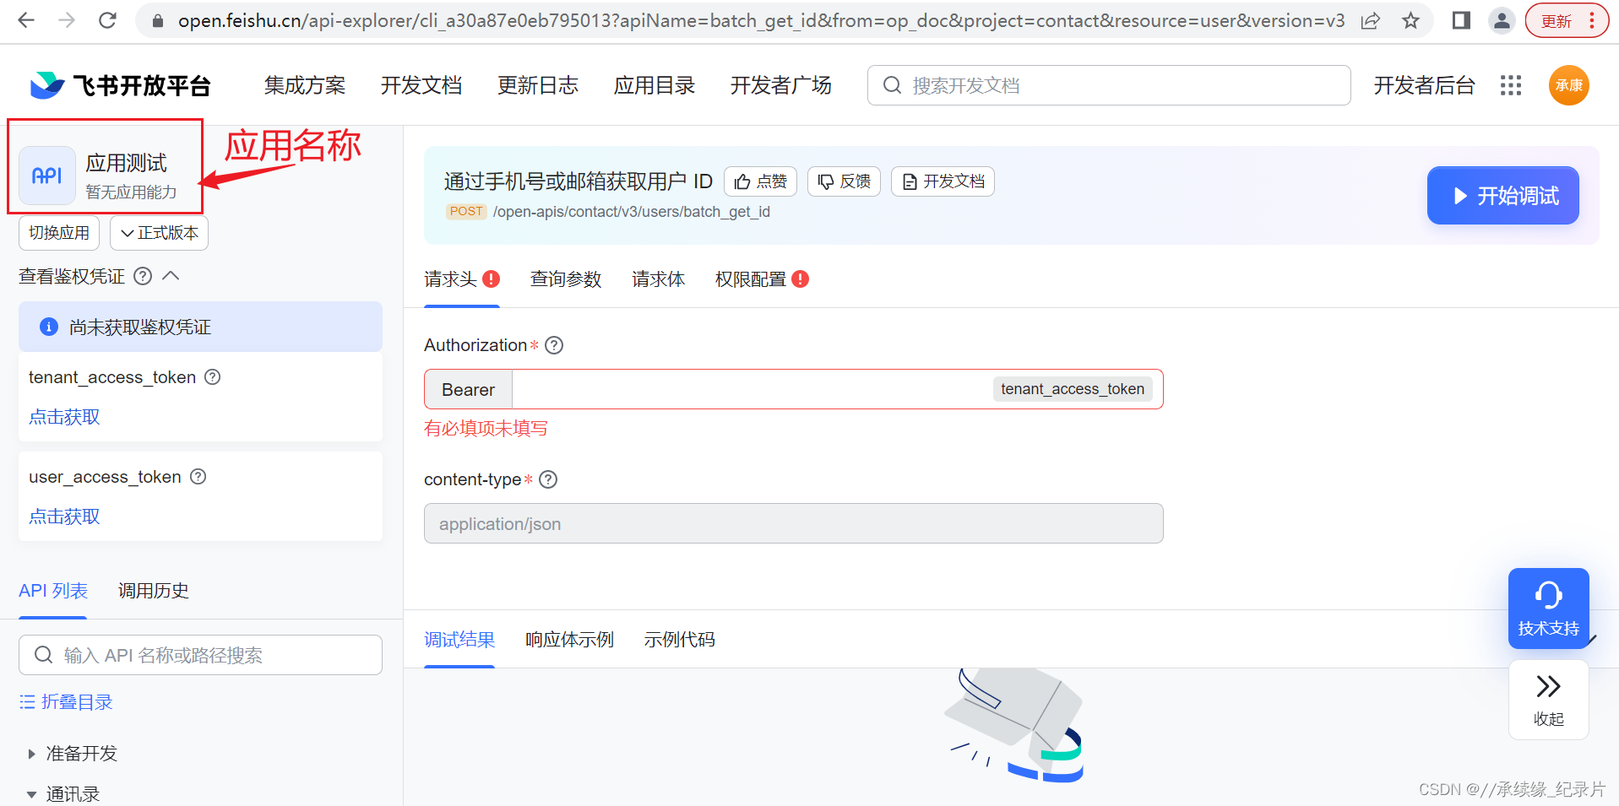Click 折叠目录 to collapse the directory
This screenshot has width=1619, height=806.
point(66,702)
